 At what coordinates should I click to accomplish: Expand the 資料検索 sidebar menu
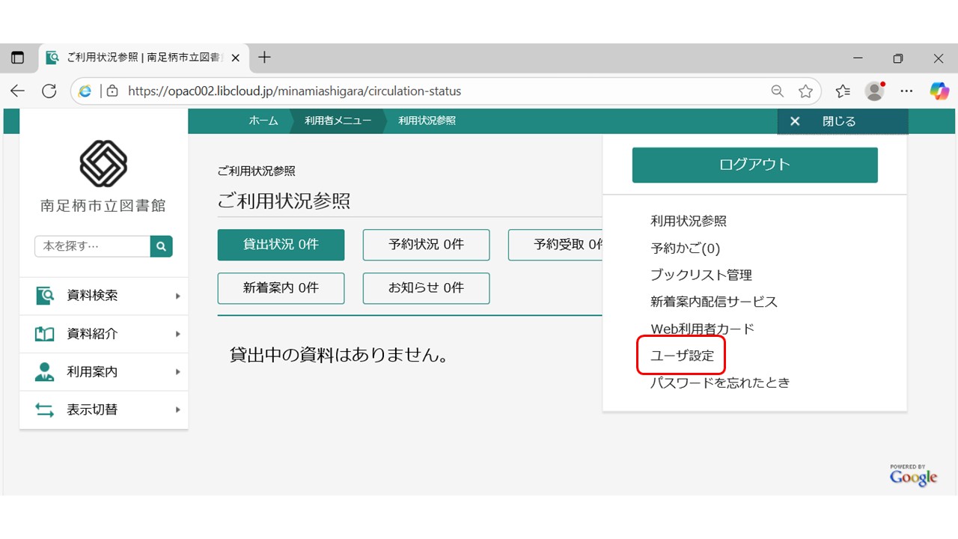click(x=104, y=296)
